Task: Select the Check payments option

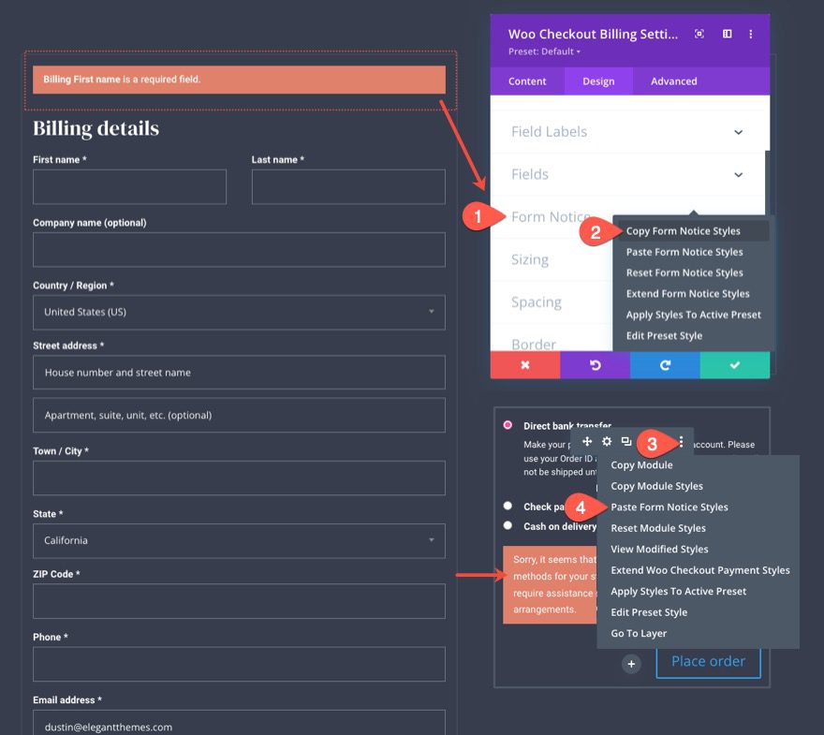Action: coord(507,507)
